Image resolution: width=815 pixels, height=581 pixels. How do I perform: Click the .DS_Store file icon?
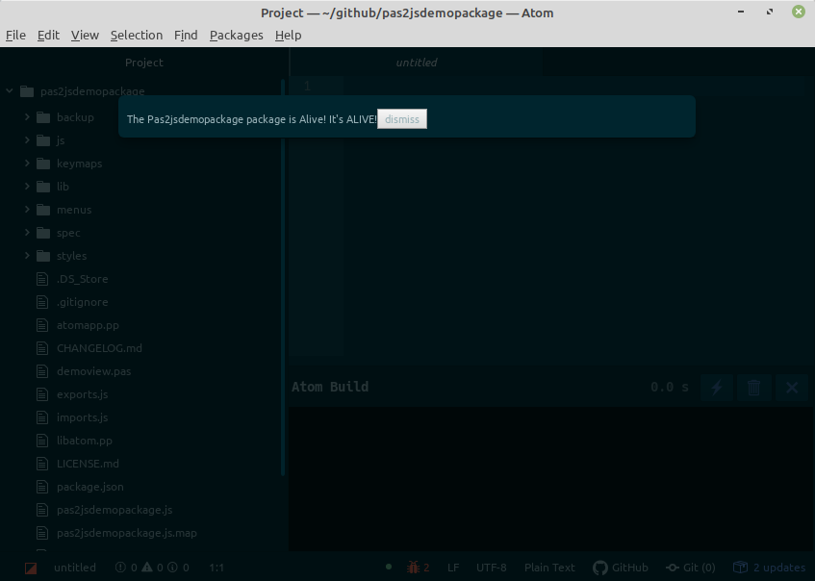click(42, 279)
